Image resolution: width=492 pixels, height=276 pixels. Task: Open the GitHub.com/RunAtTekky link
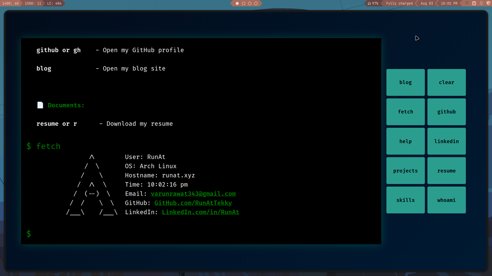point(193,203)
